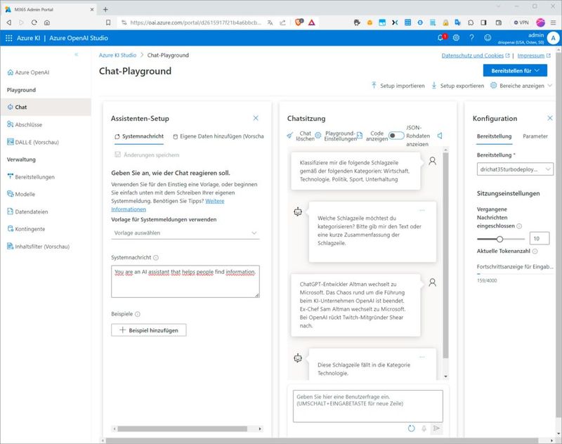Viewport: 562px width, 444px height.
Task: Collapse the left navigation sidebar
Action: (77, 55)
